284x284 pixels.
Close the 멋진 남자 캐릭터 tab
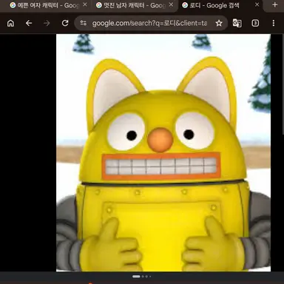coord(171,4)
